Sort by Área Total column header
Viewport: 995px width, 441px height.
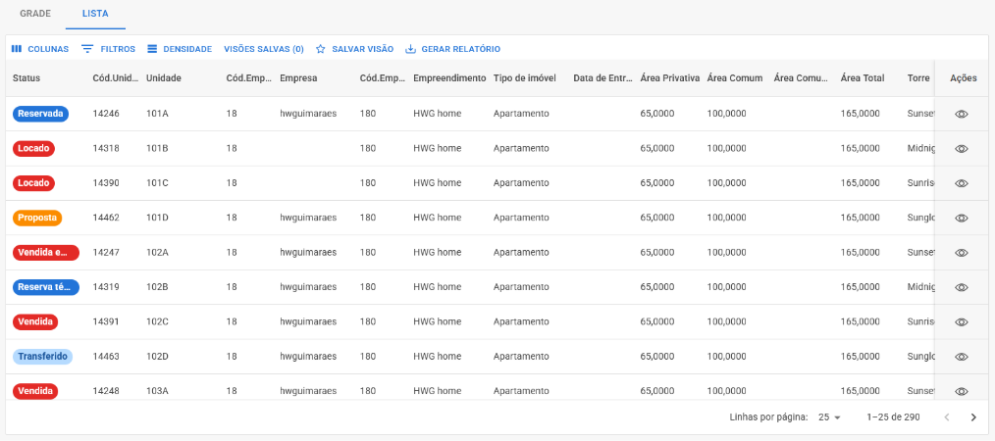(863, 78)
